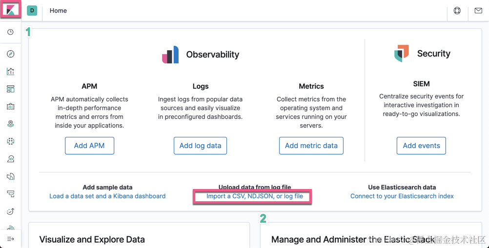Follow 'Connect to your Elasticsearch index' link
This screenshot has height=248, width=489.
[x=402, y=196]
